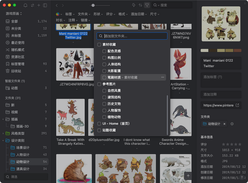
Task: Open 回收站 trash in the sidebar
Action: point(26,71)
